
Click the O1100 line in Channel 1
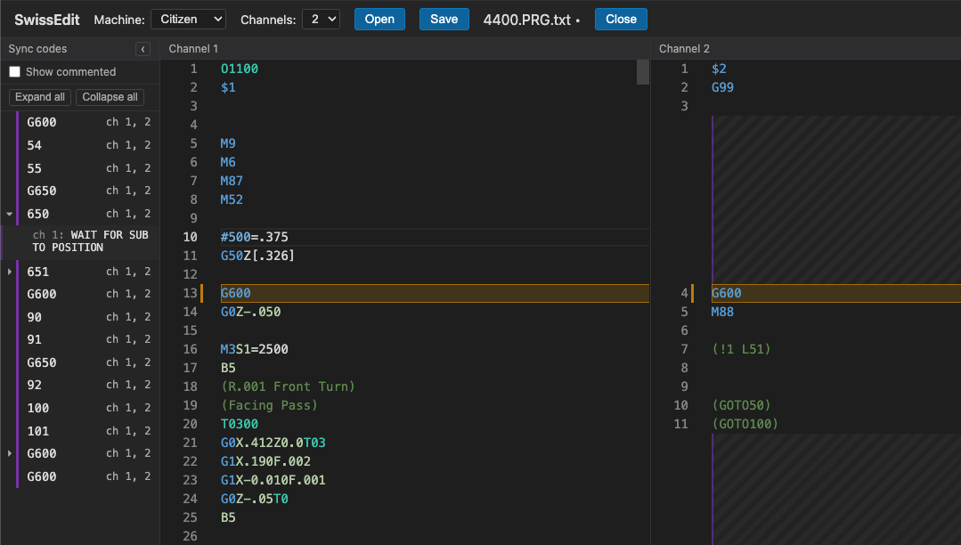point(240,69)
